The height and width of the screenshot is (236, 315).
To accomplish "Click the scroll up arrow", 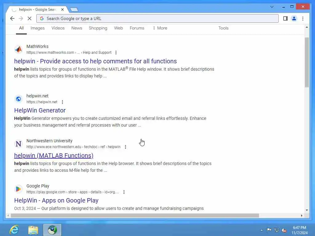I will click(307, 27).
